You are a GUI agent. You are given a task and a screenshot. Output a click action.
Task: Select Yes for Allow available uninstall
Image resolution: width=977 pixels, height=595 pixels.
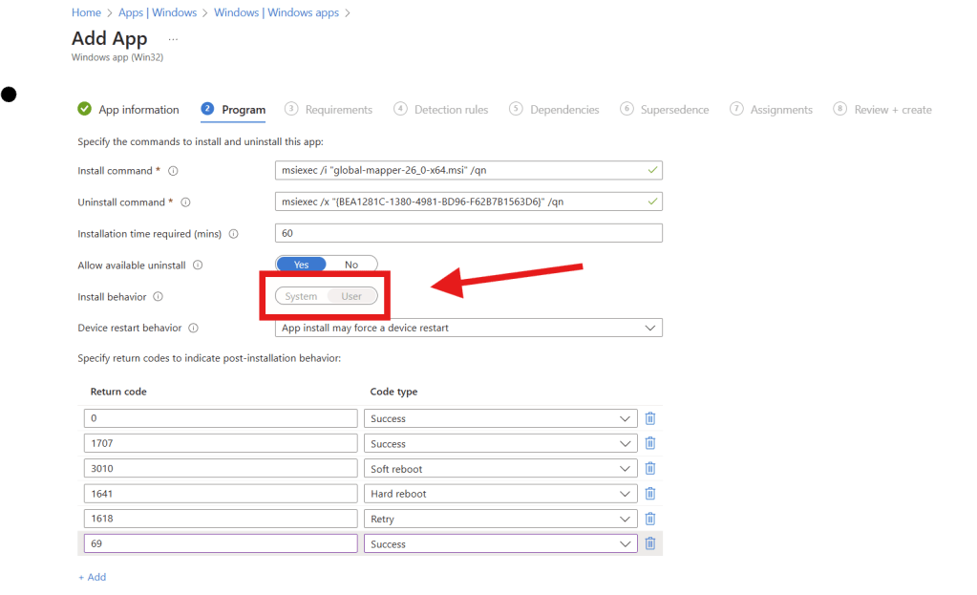coord(301,265)
